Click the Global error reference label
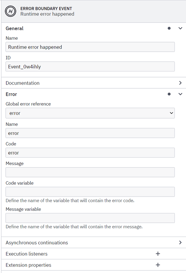The width and height of the screenshot is (186, 273). point(28,104)
